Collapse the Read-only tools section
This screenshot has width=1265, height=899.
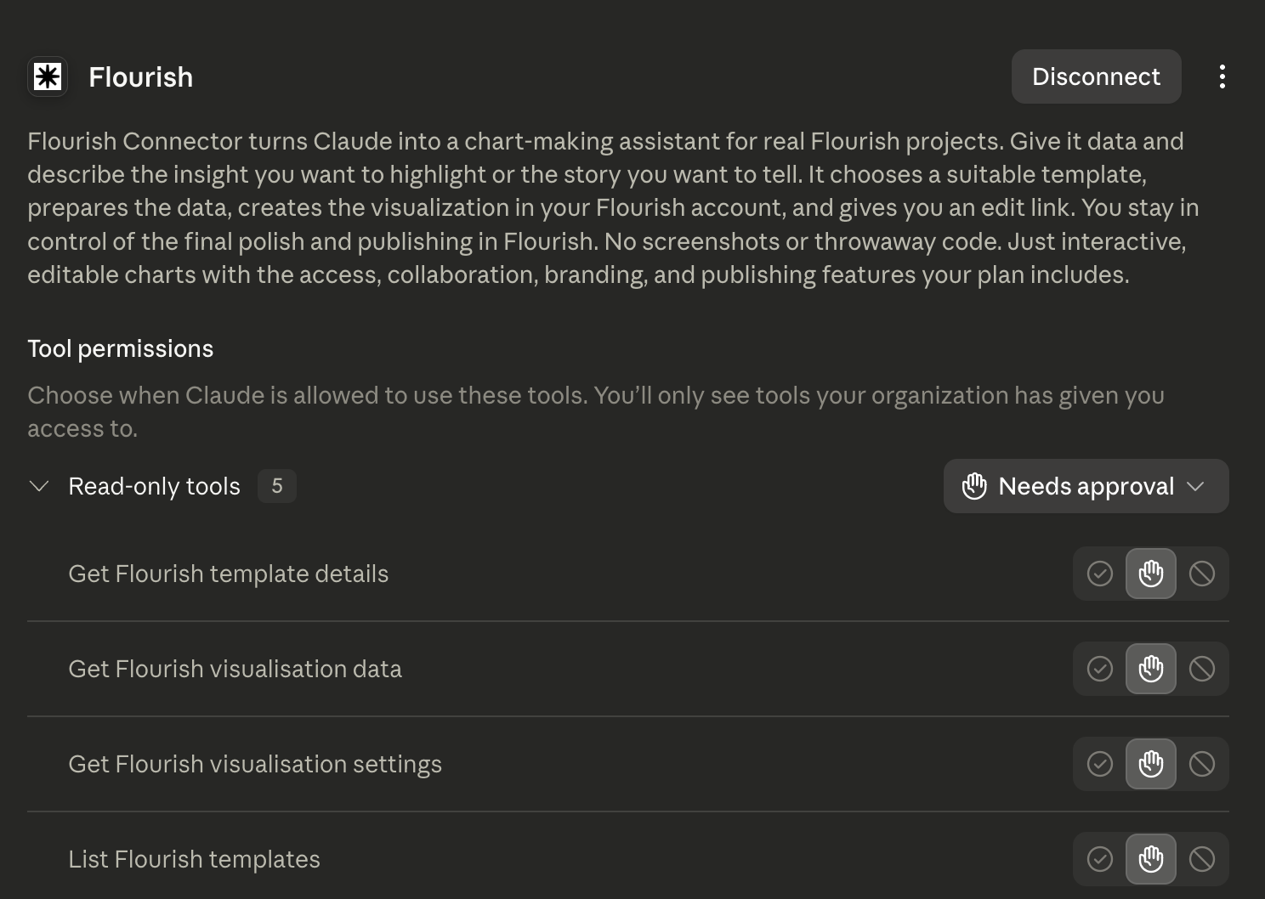tap(39, 486)
